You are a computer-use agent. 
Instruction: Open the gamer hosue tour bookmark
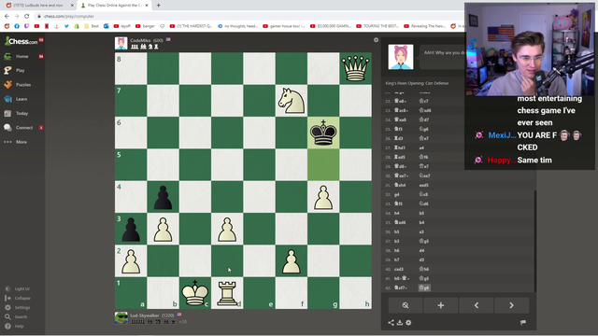pos(284,26)
